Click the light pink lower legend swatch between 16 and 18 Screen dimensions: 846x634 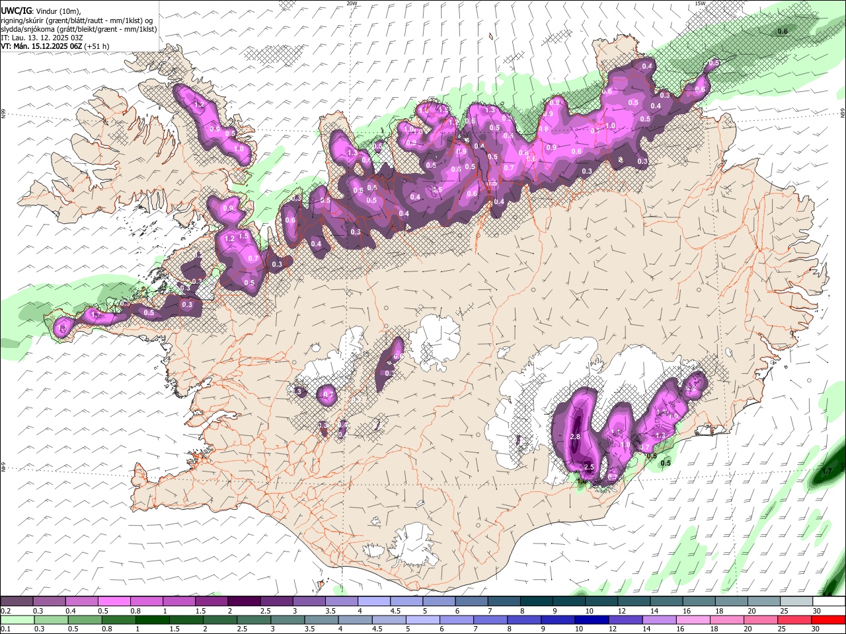[x=693, y=619]
